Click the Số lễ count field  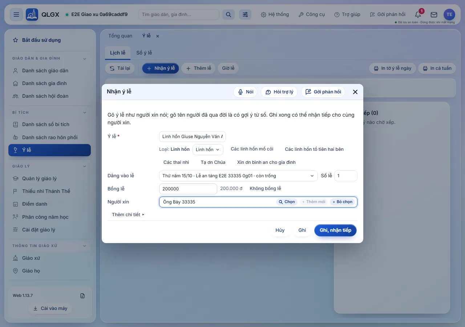click(x=346, y=176)
